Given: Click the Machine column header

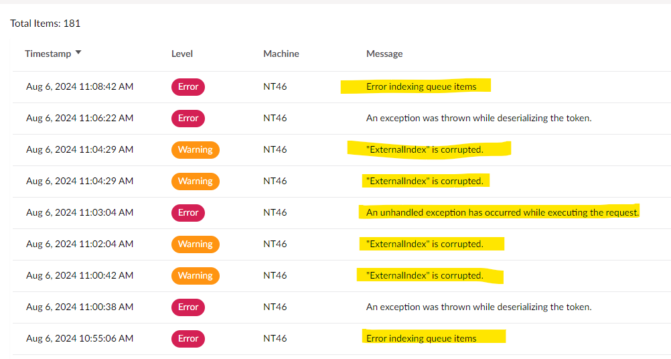Looking at the screenshot, I should click(x=281, y=54).
